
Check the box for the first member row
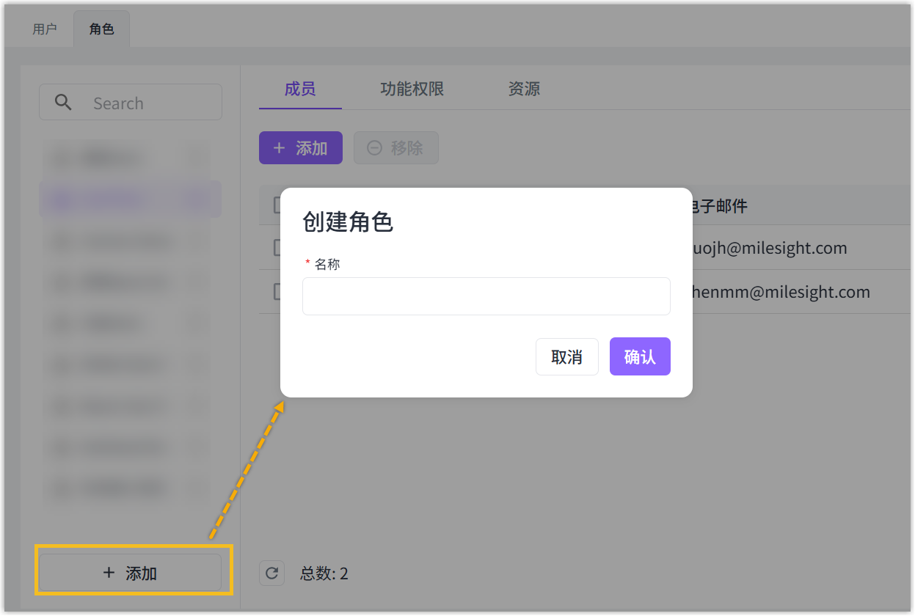[277, 248]
